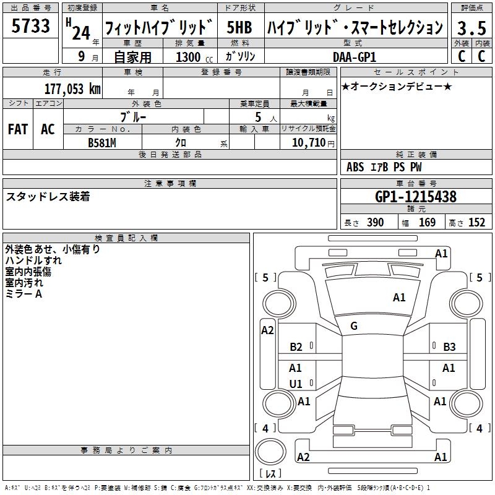
Task: Select the exterior grade C under 外装
Action: 462,56
